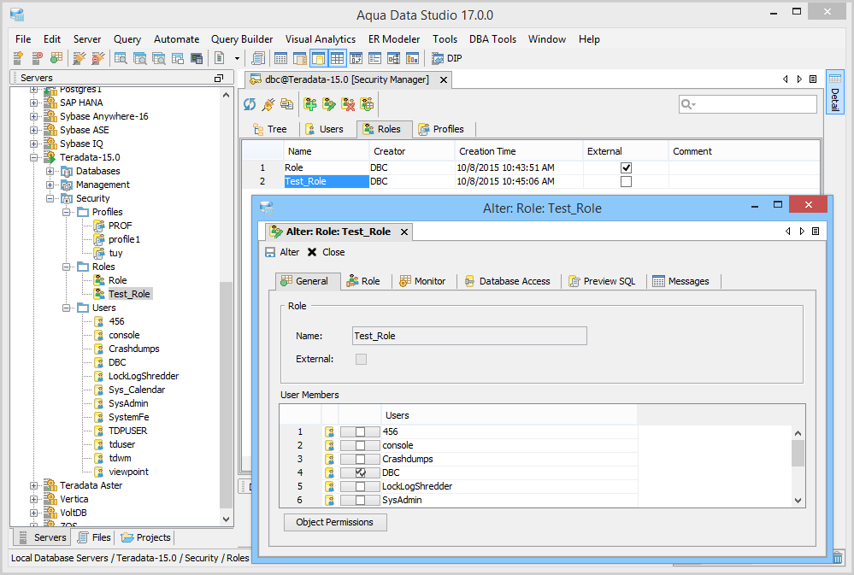Screen dimensions: 854x575
Task: Open the Preview SQL tab
Action: pyautogui.click(x=603, y=281)
